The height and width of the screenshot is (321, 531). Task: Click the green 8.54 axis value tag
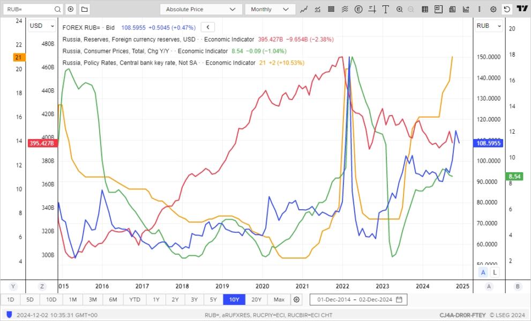coord(514,176)
